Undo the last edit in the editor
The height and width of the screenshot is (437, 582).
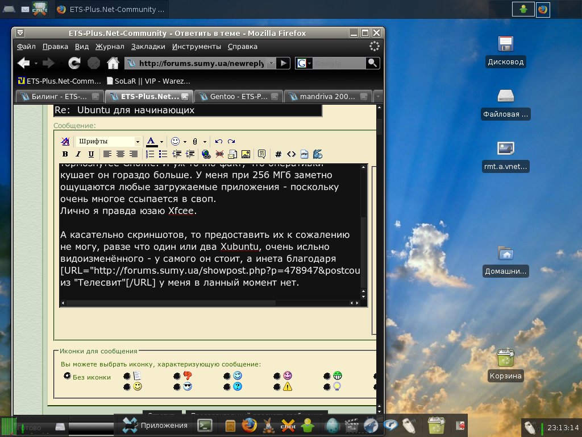pyautogui.click(x=219, y=142)
